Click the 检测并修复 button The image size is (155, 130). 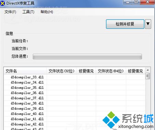(125, 24)
